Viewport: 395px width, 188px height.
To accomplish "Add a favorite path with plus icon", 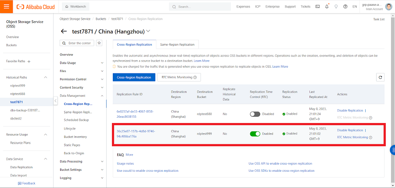I will click(29, 61).
